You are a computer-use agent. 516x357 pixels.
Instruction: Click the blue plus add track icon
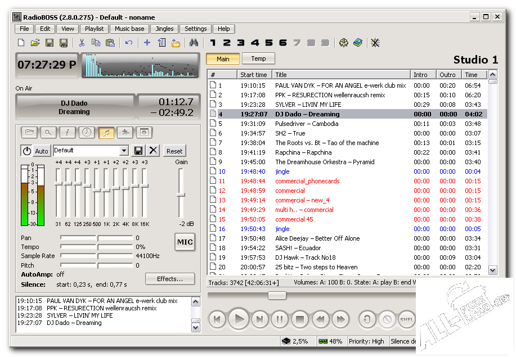point(147,43)
